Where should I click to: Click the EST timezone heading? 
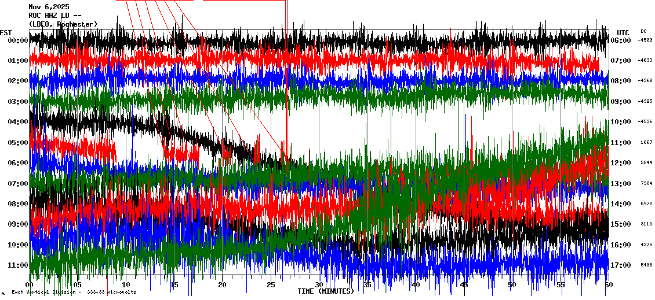6,32
